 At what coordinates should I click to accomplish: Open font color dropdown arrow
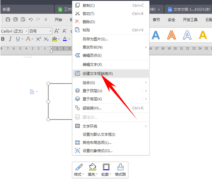[69, 39]
